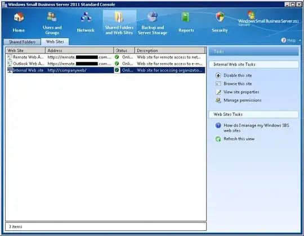Click the Windows Small Business Server 2011 logo

(269, 19)
